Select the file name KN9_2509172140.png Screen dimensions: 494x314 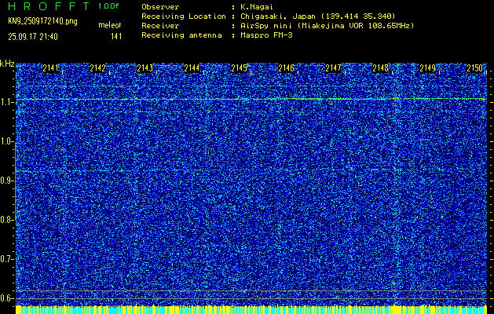pyautogui.click(x=43, y=21)
